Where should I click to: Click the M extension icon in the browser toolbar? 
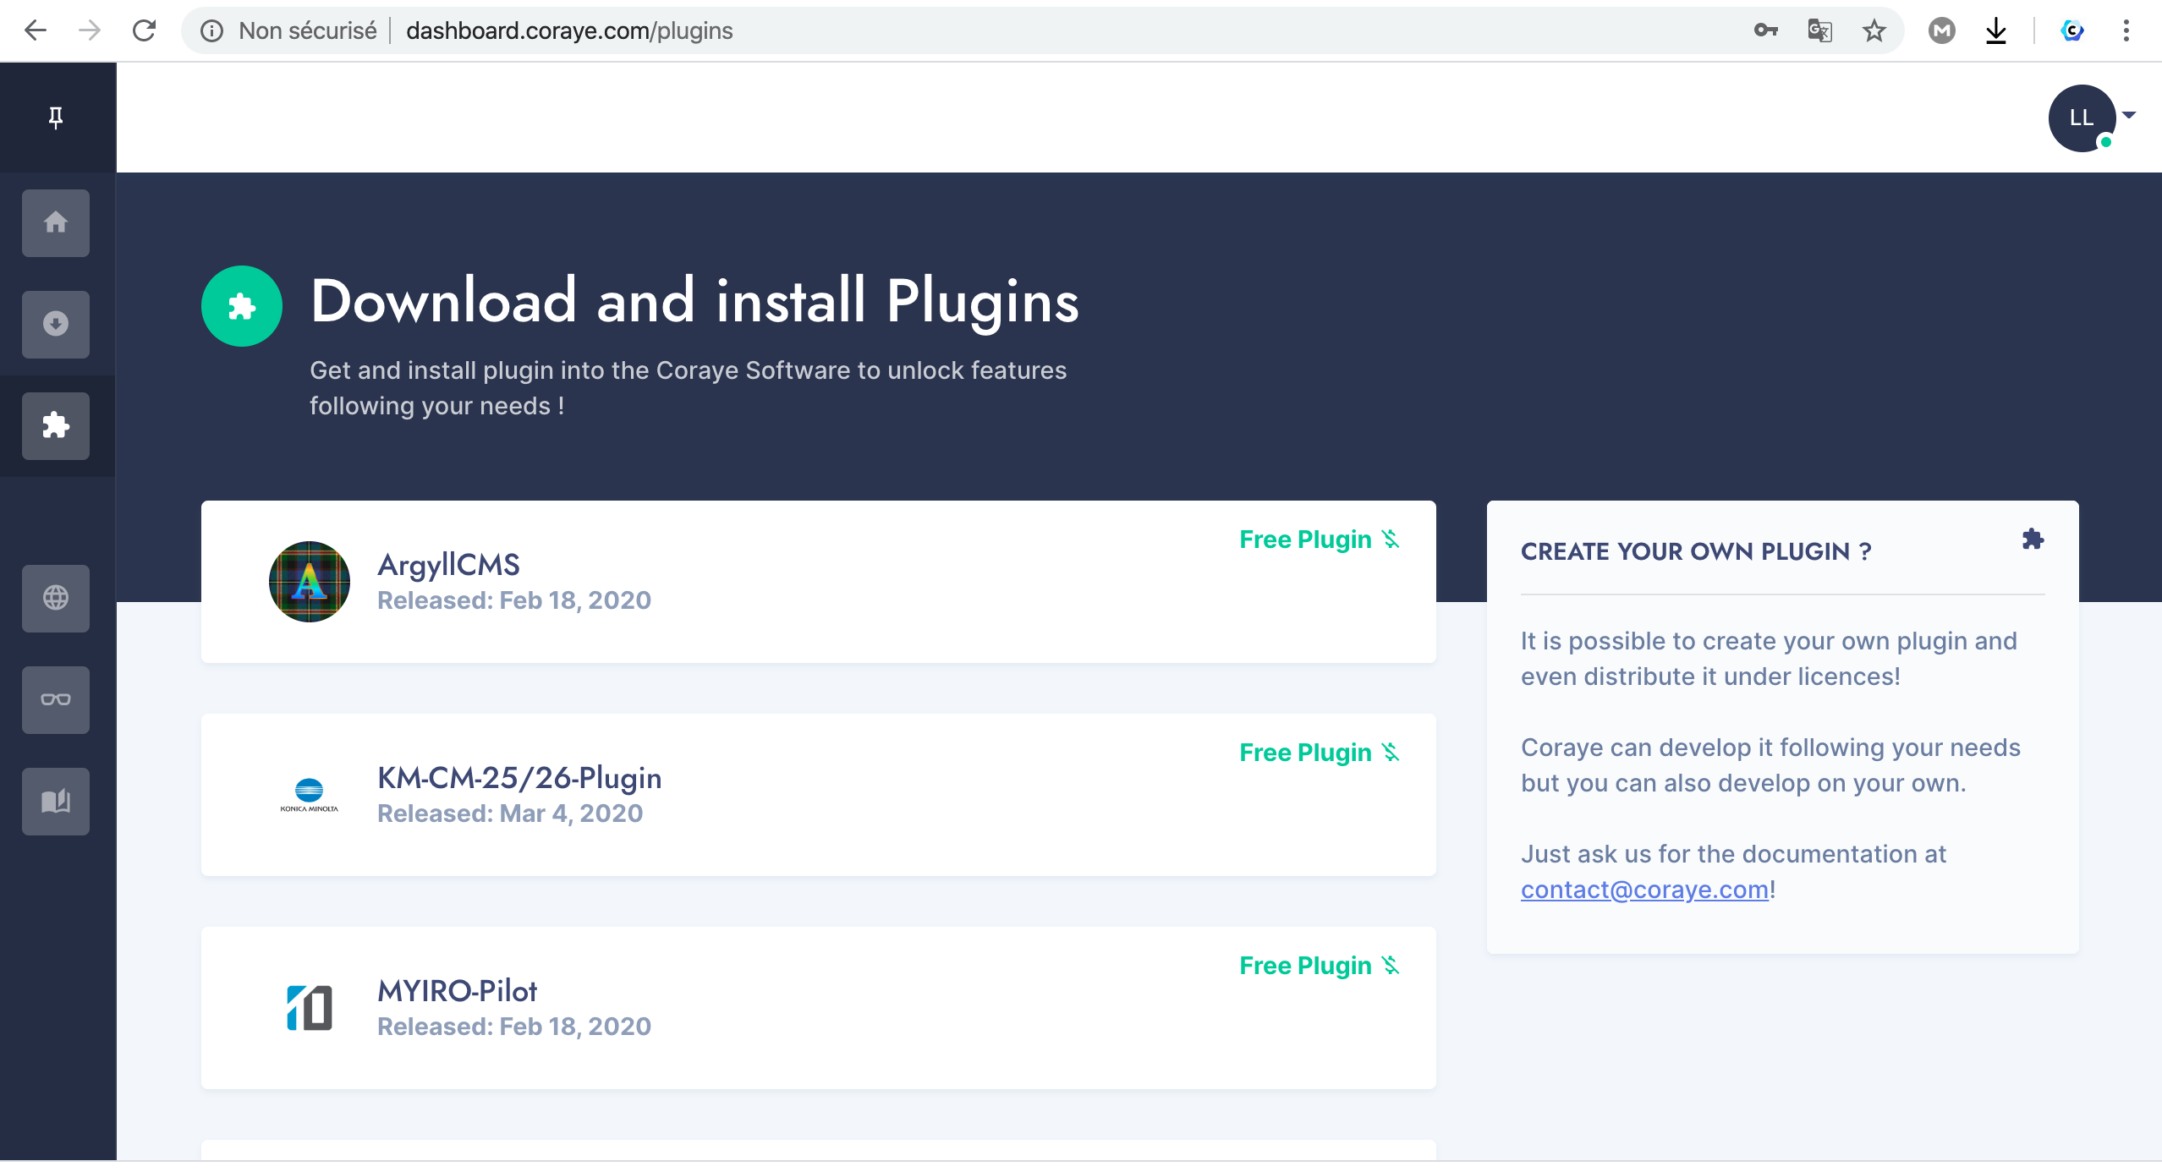pos(1941,31)
